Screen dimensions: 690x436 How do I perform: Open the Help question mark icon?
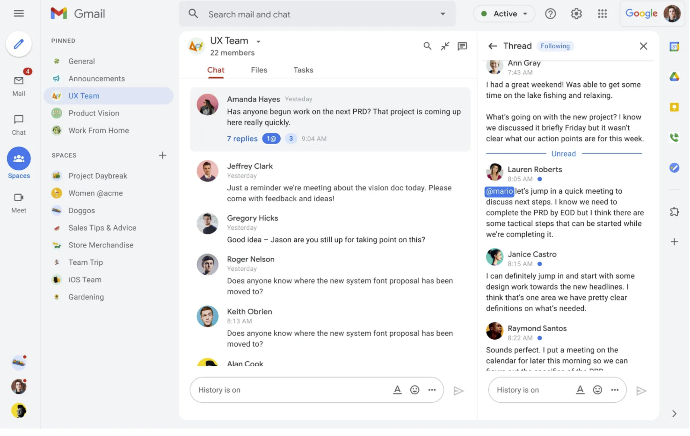(551, 14)
